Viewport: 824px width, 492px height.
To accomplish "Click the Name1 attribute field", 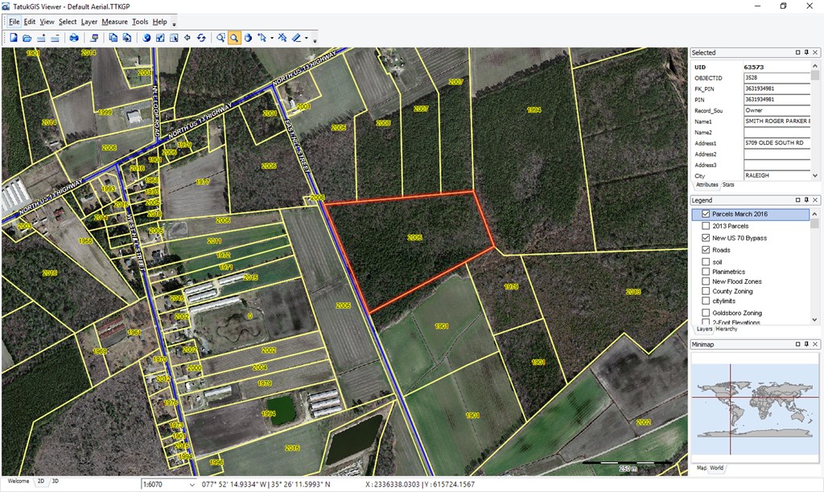I will (x=777, y=121).
